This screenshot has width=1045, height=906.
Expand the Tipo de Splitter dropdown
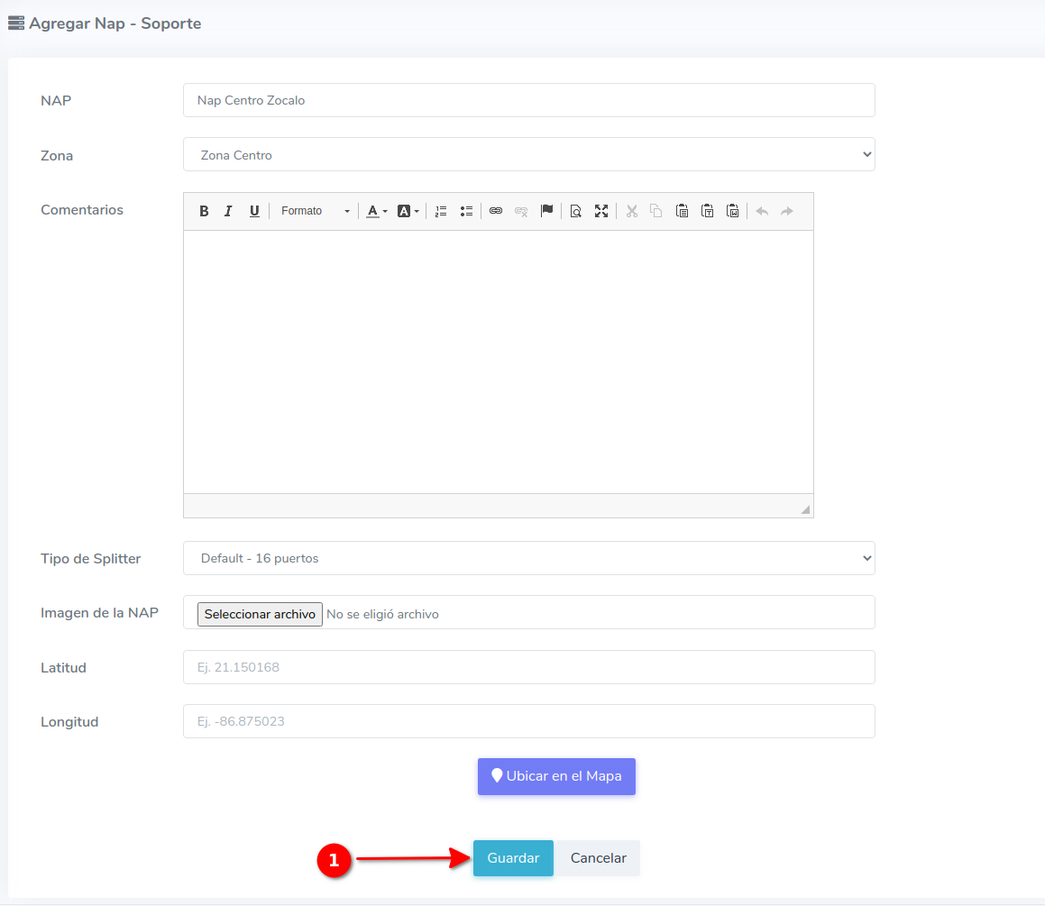528,558
